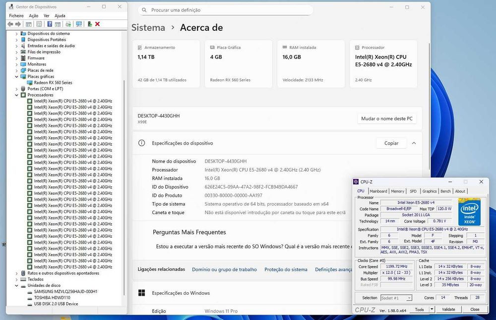Collapse Especificações do dispositivo section chevron
This screenshot has height=320, width=496.
(414, 143)
